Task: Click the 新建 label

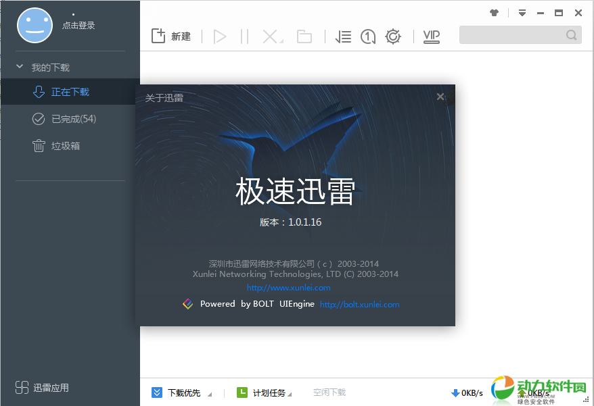Action: coord(181,36)
